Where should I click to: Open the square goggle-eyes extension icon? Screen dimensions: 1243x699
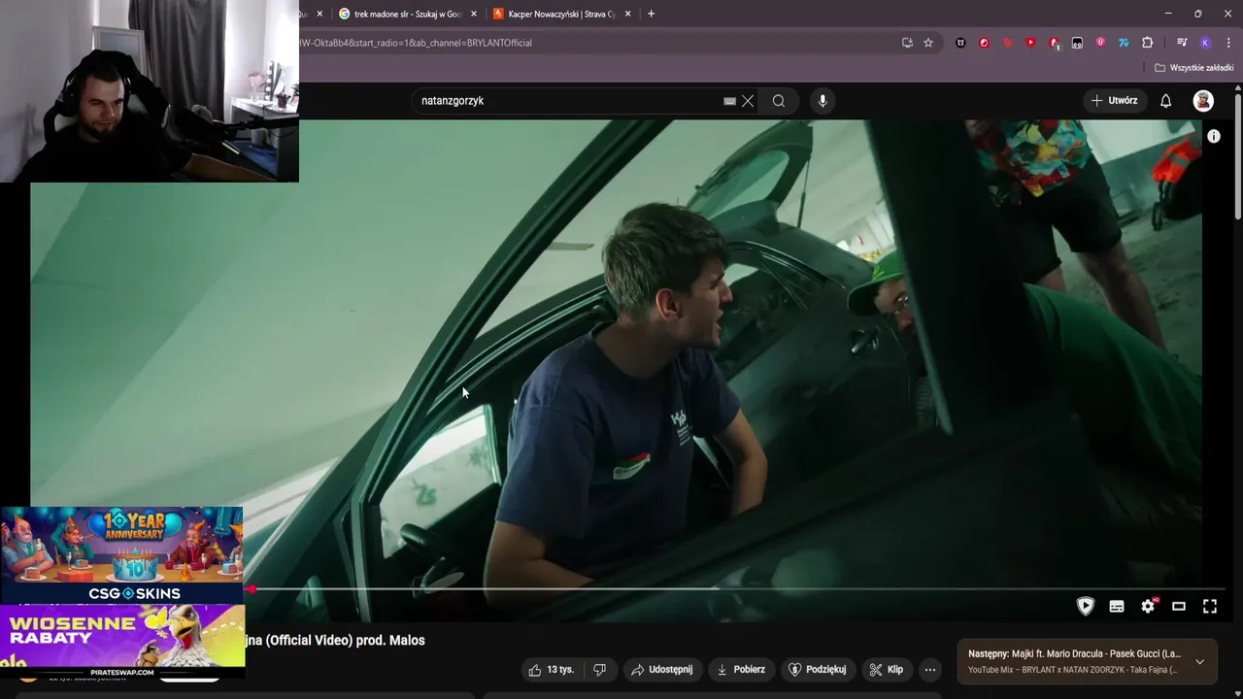click(1077, 43)
